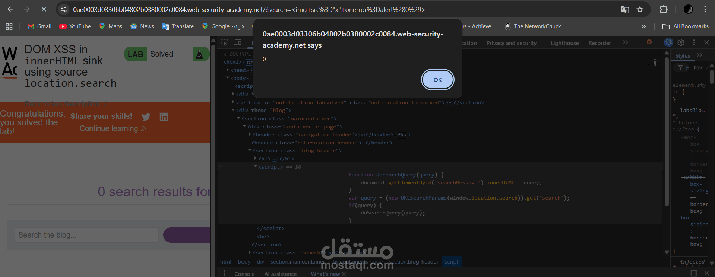Expand the navigation-header node
Viewport: 715px width, 277px height.
pyautogui.click(x=250, y=134)
